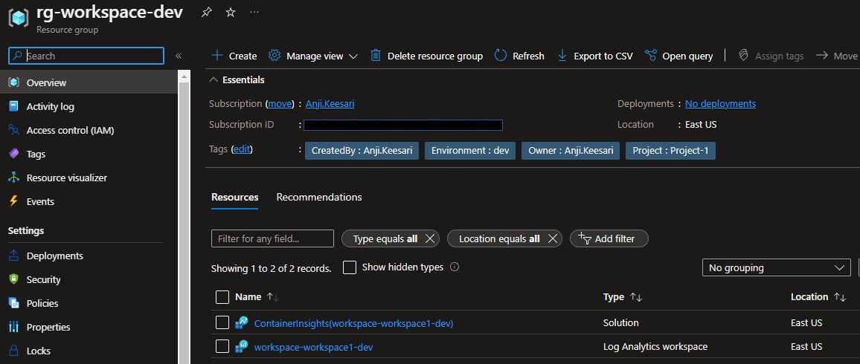Collapse the Essentials section
860x364 pixels.
214,80
